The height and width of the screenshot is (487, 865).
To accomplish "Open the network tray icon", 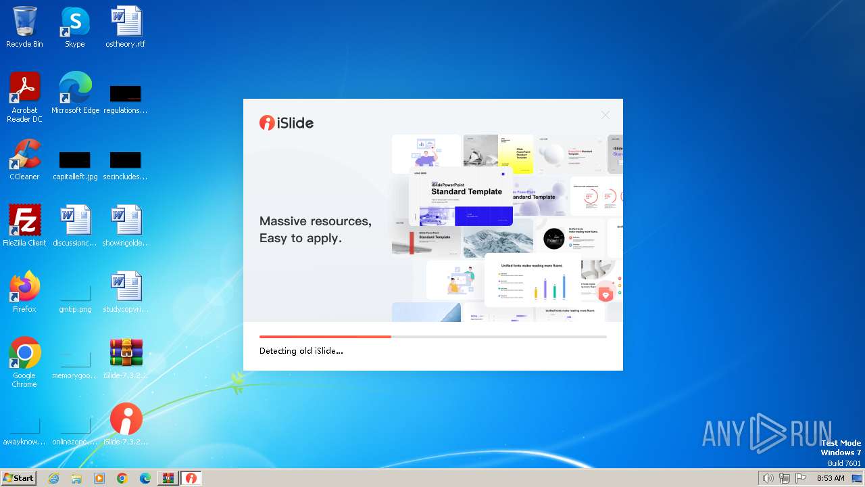I will pos(785,478).
